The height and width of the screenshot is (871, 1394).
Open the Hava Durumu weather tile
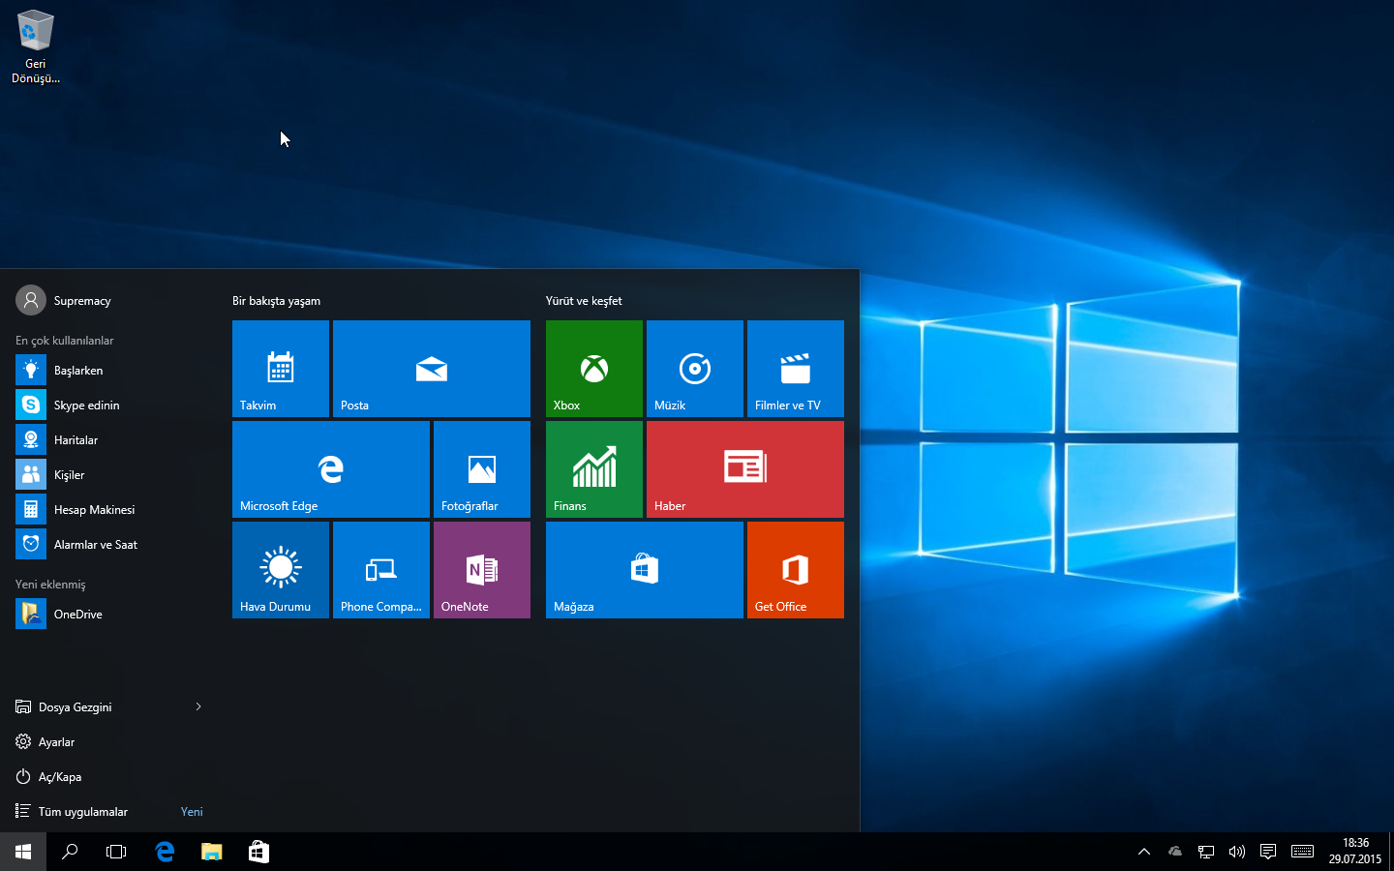pos(281,570)
